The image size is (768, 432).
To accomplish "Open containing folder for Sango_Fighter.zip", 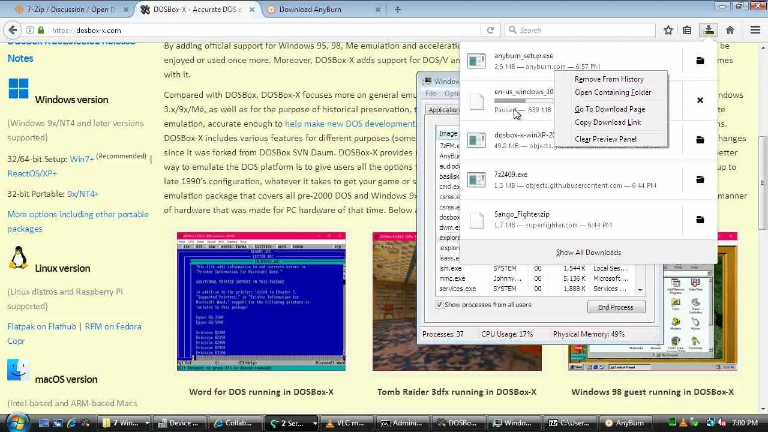I will (700, 220).
